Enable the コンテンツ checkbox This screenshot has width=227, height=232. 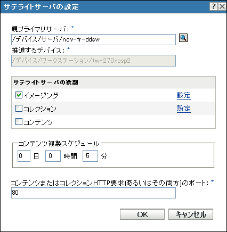click(19, 122)
